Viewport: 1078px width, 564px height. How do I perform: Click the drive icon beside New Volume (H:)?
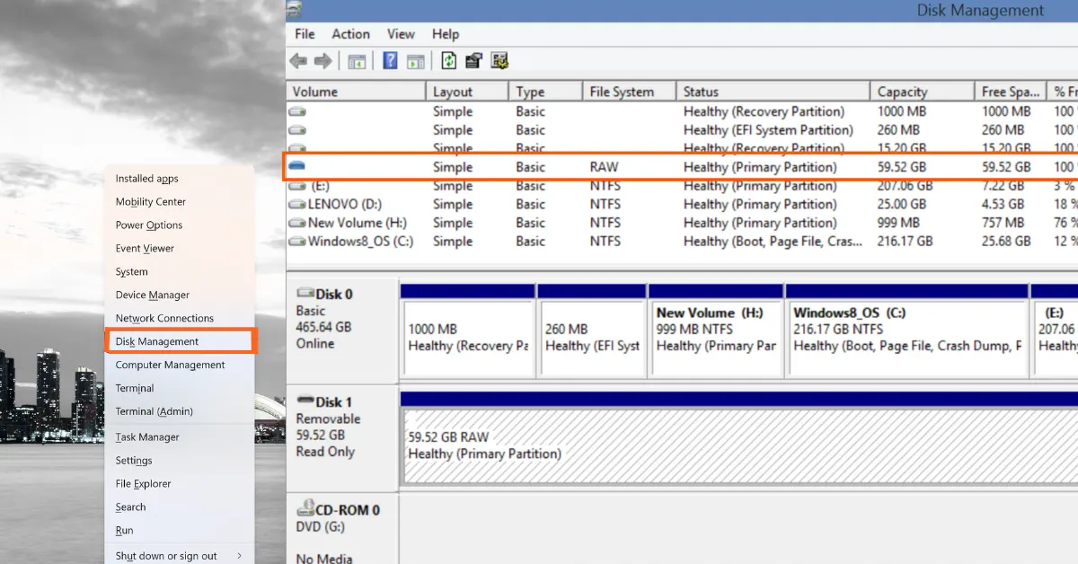click(x=297, y=223)
